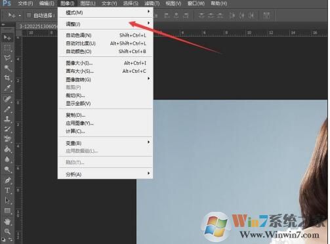Close the open 图像(I) menu

pos(68,3)
